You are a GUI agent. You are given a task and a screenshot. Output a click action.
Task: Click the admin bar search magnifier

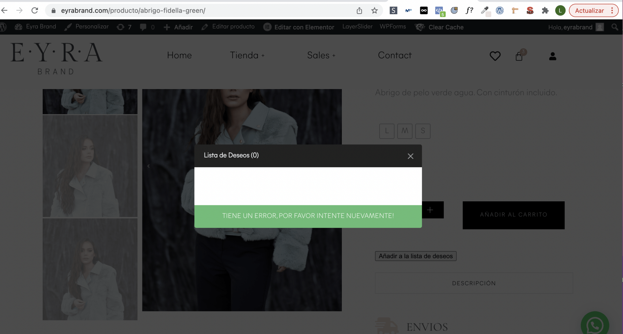[x=615, y=27]
